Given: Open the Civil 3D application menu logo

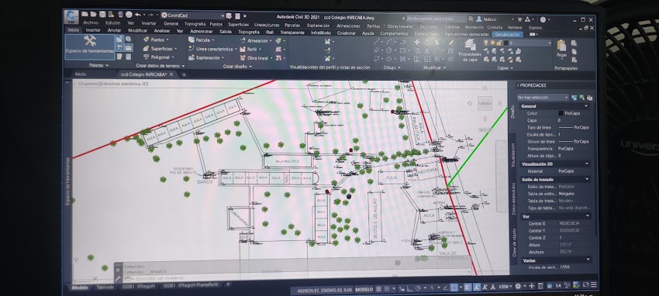Looking at the screenshot, I should coord(71,17).
